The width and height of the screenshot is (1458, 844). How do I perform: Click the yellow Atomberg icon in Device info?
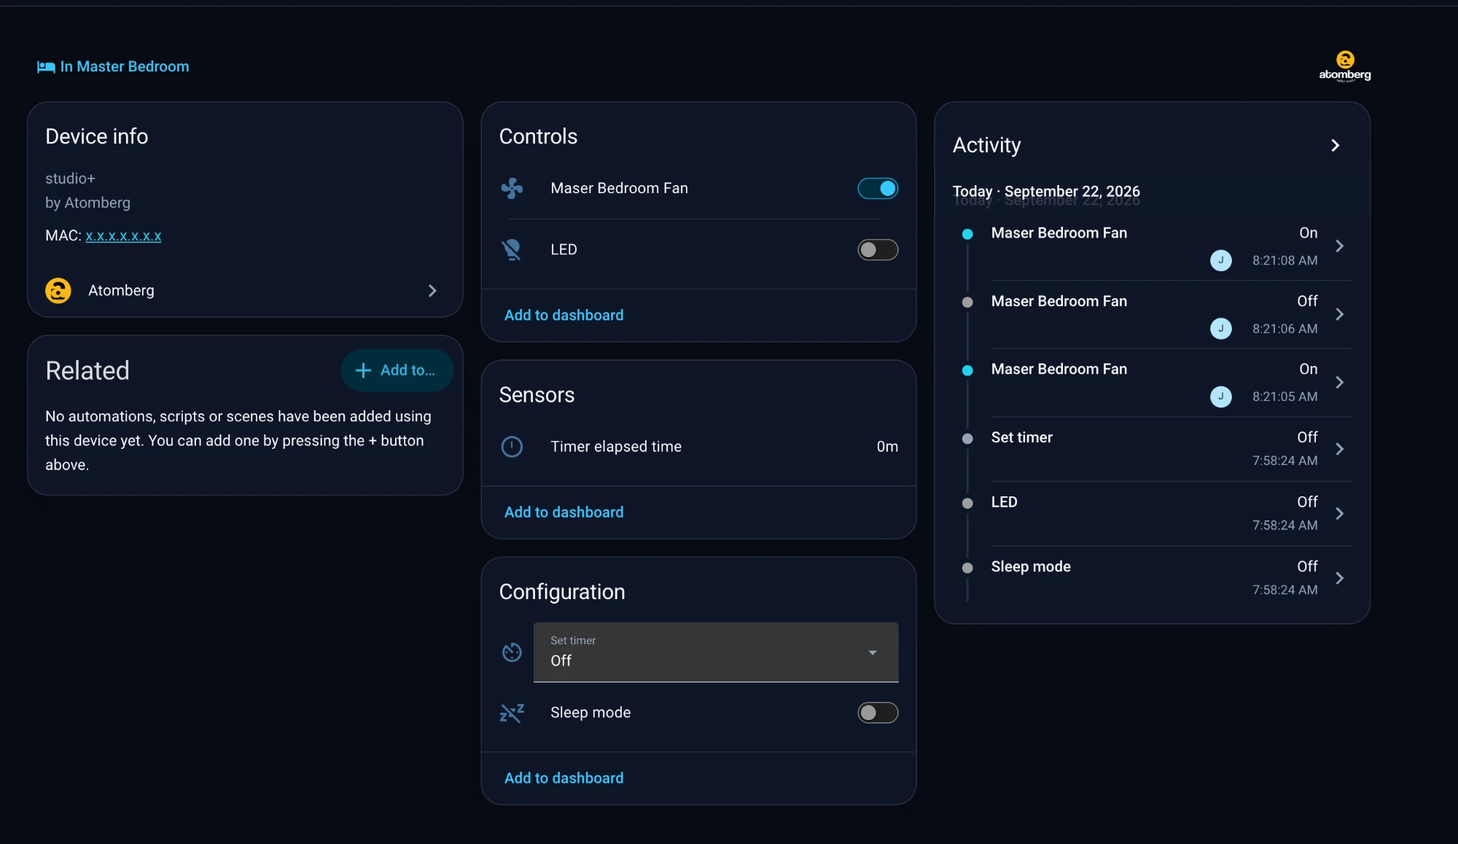coord(58,291)
